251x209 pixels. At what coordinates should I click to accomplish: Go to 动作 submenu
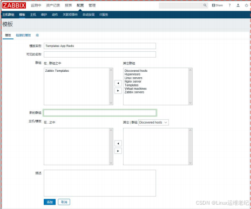pyautogui.click(x=55, y=15)
